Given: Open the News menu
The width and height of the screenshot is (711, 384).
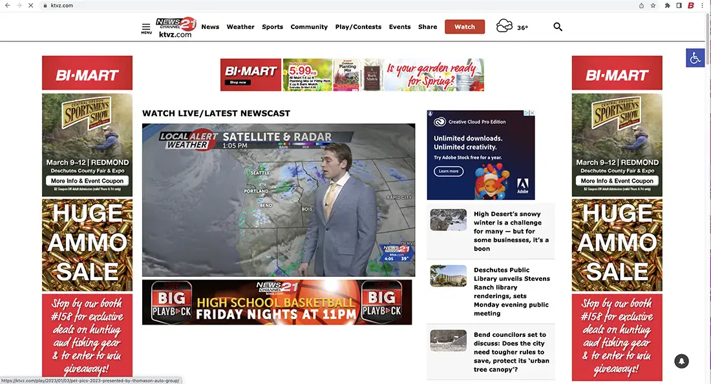Looking at the screenshot, I should [x=211, y=26].
